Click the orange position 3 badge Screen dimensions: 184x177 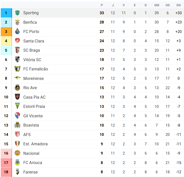(6, 31)
